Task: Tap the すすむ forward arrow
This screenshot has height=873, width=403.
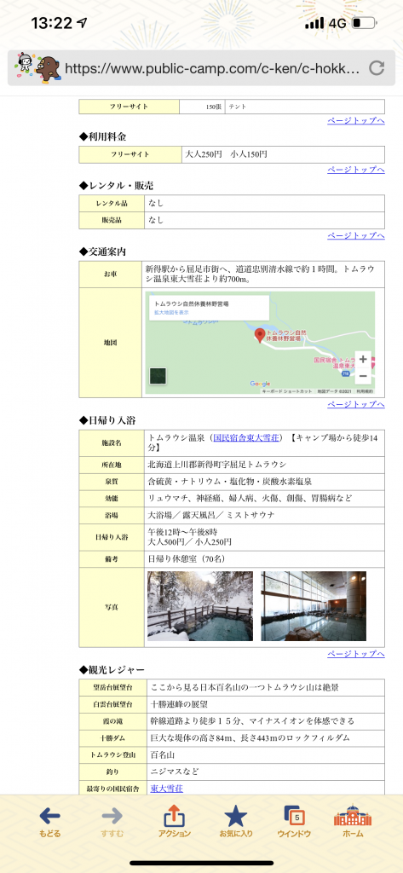Action: 112,816
